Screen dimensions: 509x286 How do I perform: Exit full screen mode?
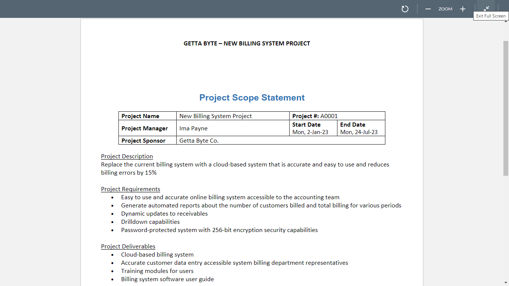point(486,7)
